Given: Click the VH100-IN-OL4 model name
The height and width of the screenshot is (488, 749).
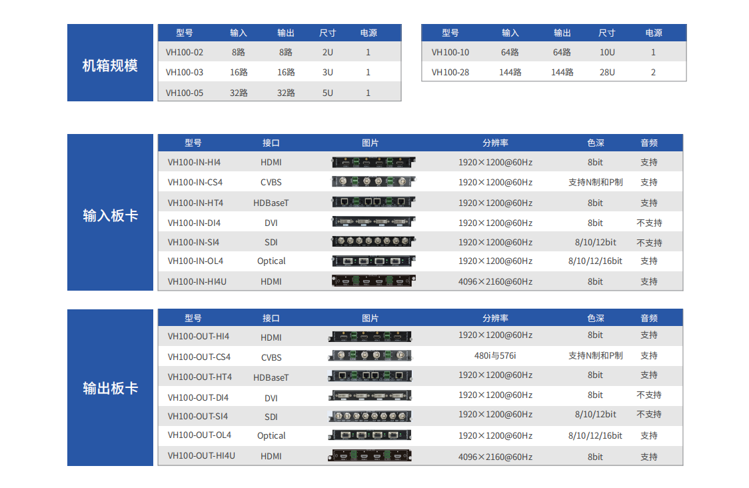Looking at the screenshot, I should (x=195, y=261).
